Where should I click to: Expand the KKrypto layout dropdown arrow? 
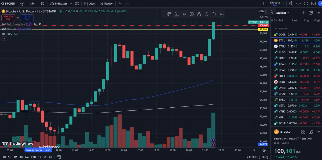click(283, 4)
